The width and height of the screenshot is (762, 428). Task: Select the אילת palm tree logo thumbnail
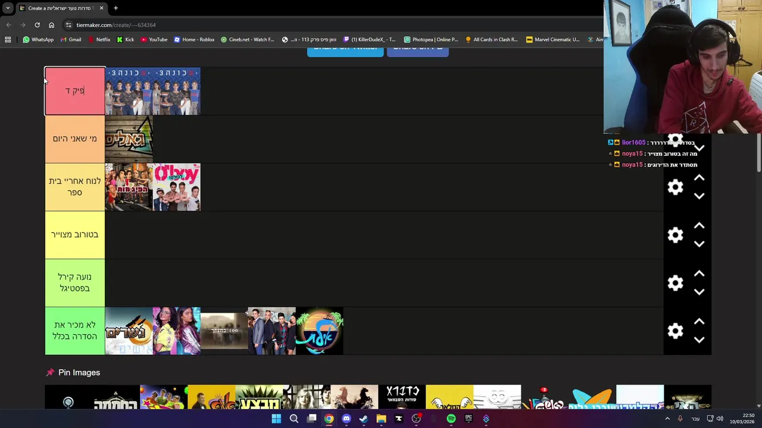319,331
